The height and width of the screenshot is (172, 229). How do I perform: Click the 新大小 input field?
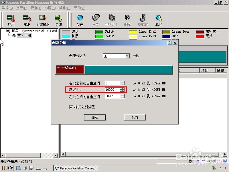coord(112,90)
